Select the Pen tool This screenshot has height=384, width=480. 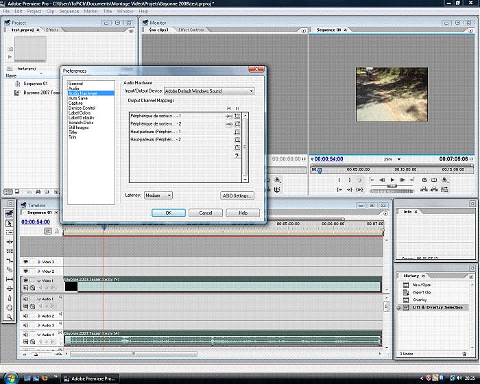tap(9, 298)
